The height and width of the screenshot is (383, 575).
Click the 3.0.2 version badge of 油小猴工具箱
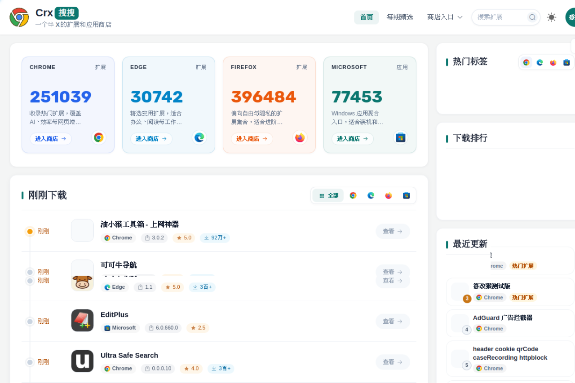tap(154, 238)
